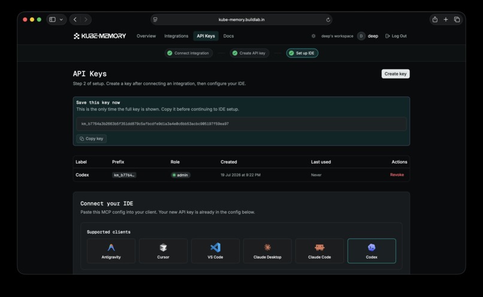This screenshot has height=297, width=483.
Task: Click the 'Never' last used value
Action: click(x=316, y=175)
